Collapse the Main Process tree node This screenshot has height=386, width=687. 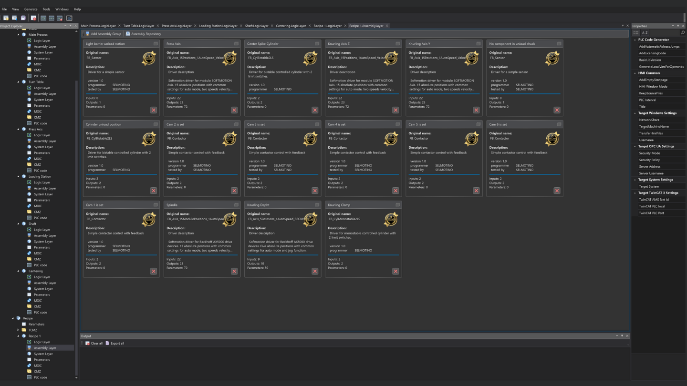(19, 35)
